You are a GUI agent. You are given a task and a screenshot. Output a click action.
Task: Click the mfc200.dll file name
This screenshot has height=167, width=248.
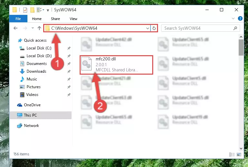[106, 59]
